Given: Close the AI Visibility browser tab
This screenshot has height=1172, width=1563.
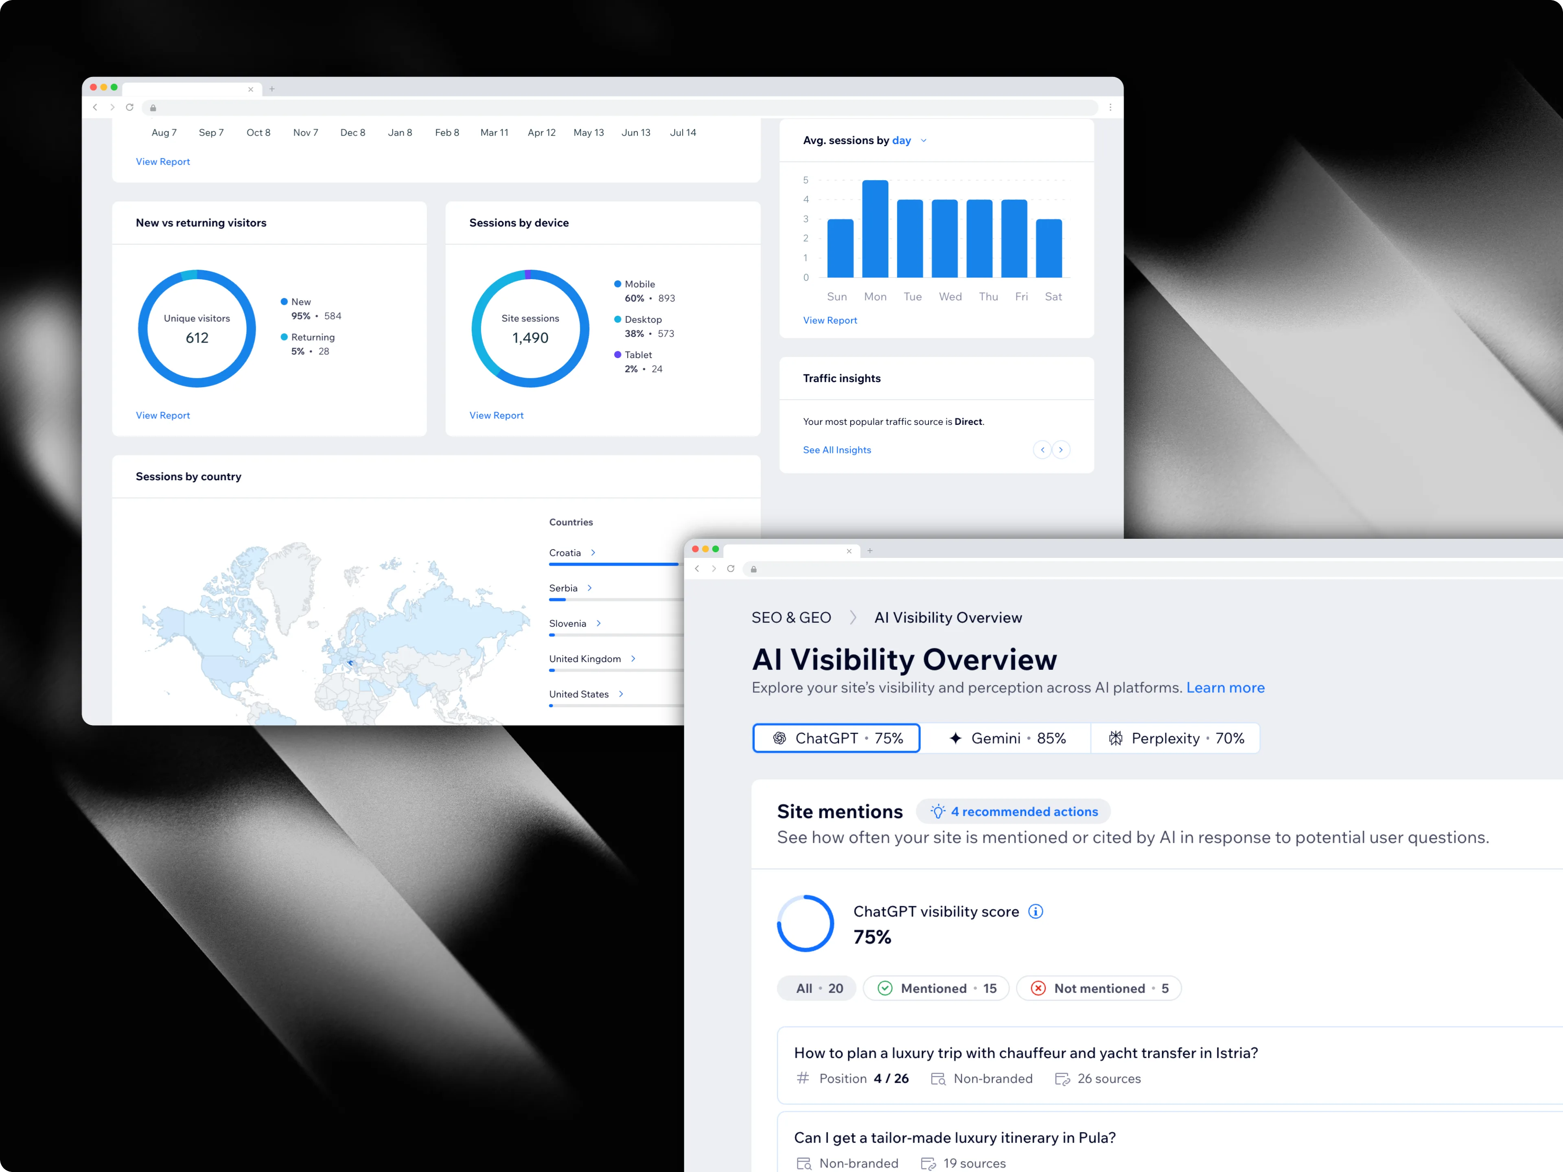Looking at the screenshot, I should click(x=849, y=551).
